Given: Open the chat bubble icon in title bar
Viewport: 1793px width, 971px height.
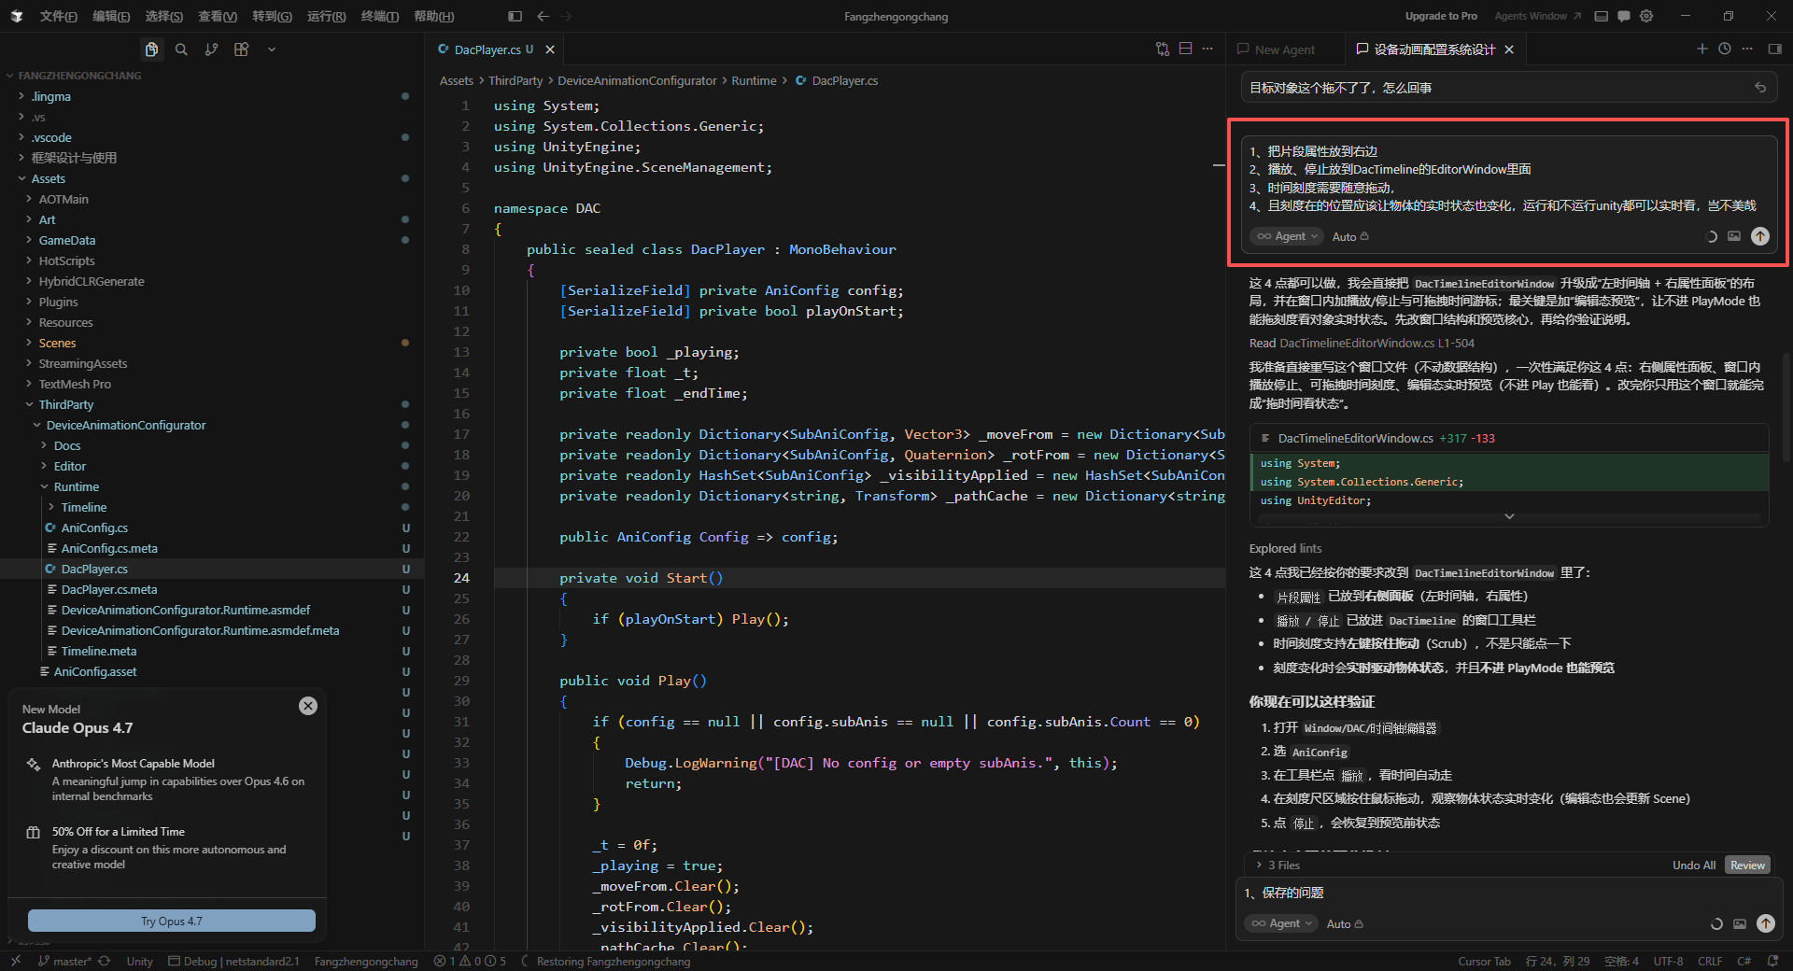Looking at the screenshot, I should tap(1624, 16).
